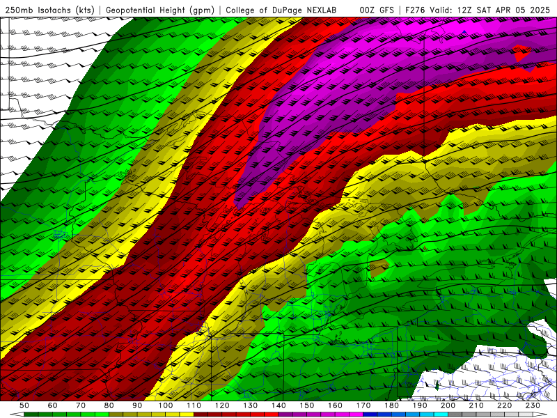Click the right arrow end of the color bar

tap(540, 414)
